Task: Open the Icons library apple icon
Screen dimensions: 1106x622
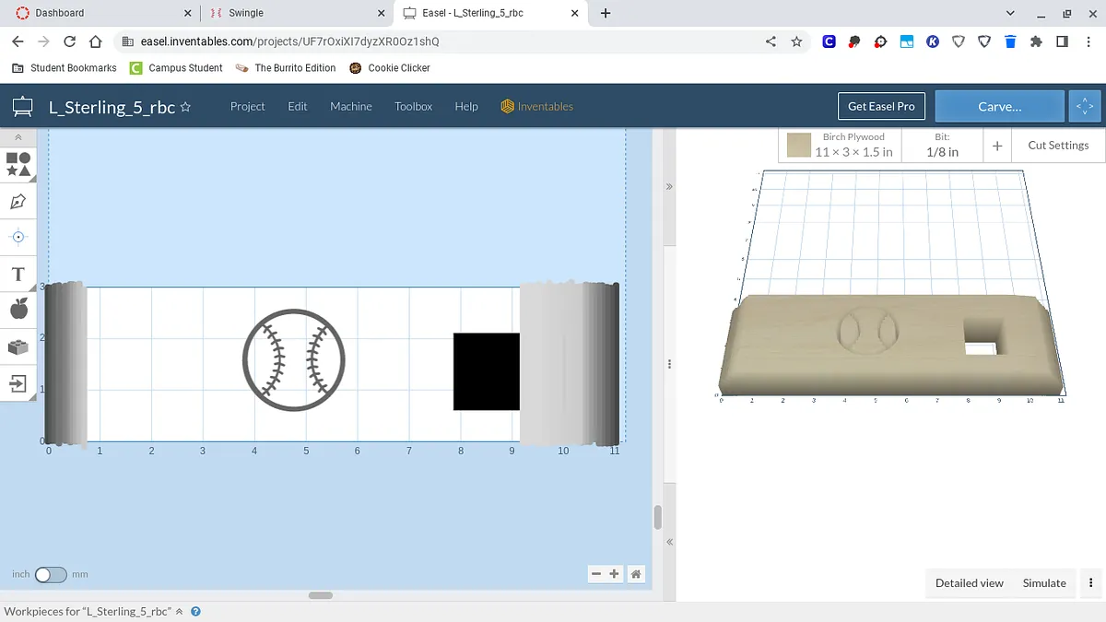Action: coord(18,310)
